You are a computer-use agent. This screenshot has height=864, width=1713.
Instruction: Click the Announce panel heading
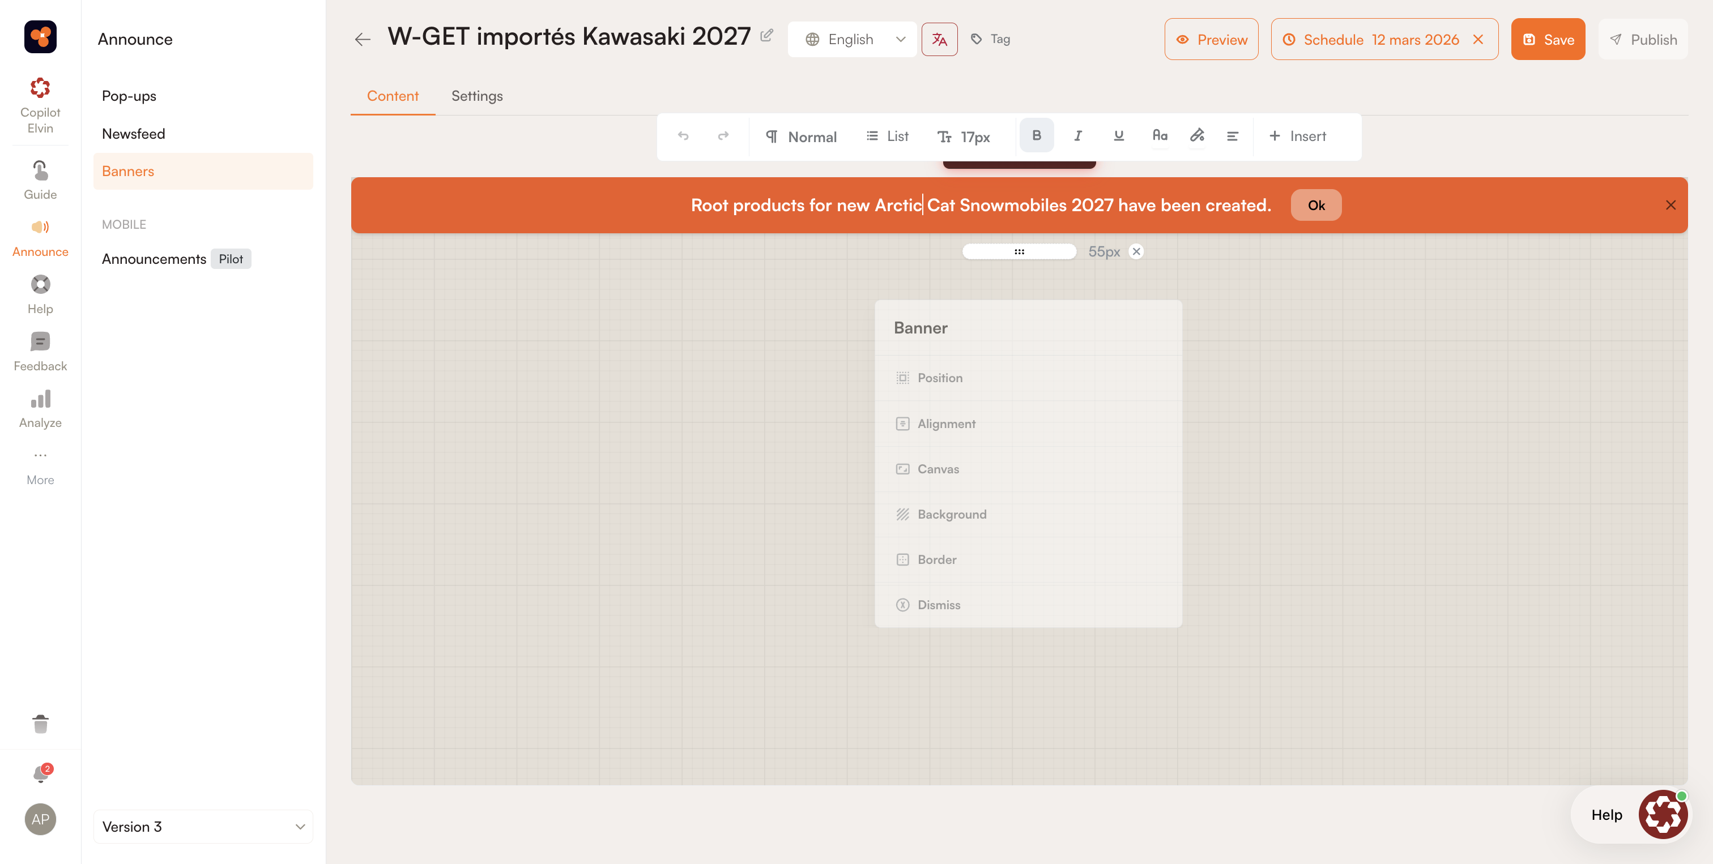pos(135,39)
